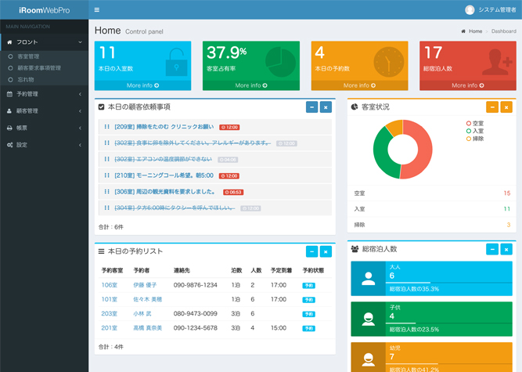Open guest 高橋 真奈美 link

147,328
